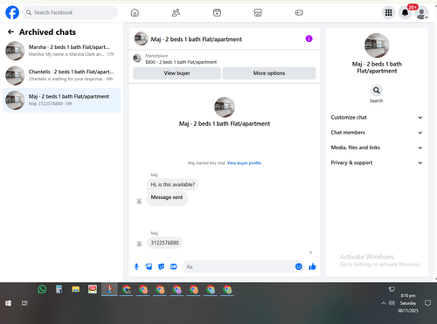The width and height of the screenshot is (437, 324).
Task: Open the Chantelis archived chat
Action: pyautogui.click(x=62, y=75)
